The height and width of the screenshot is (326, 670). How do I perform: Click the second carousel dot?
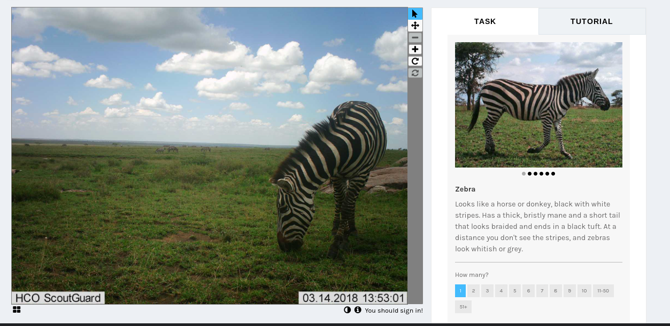530,173
